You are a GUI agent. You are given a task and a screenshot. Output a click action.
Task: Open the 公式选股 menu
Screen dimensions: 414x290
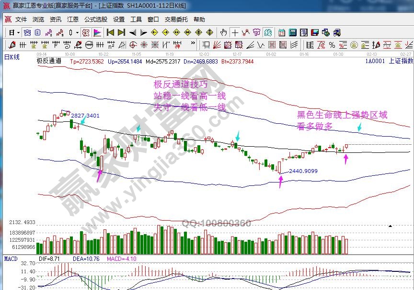(x=96, y=20)
